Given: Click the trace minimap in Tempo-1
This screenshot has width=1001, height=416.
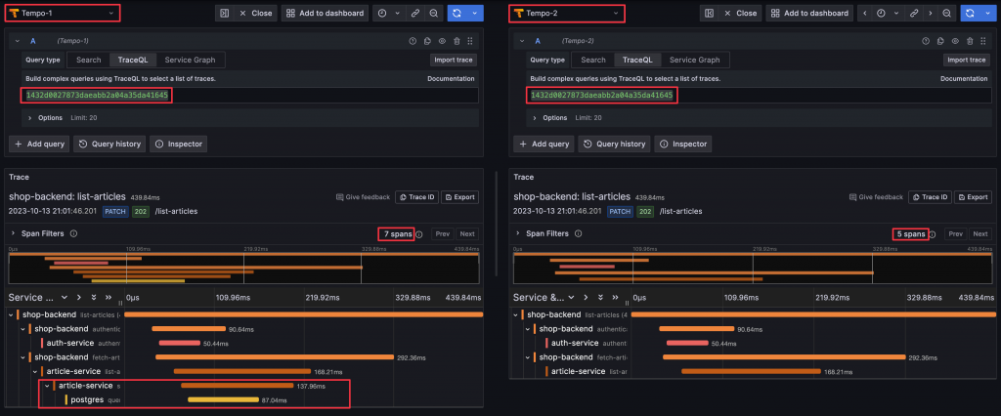Looking at the screenshot, I should point(243,268).
